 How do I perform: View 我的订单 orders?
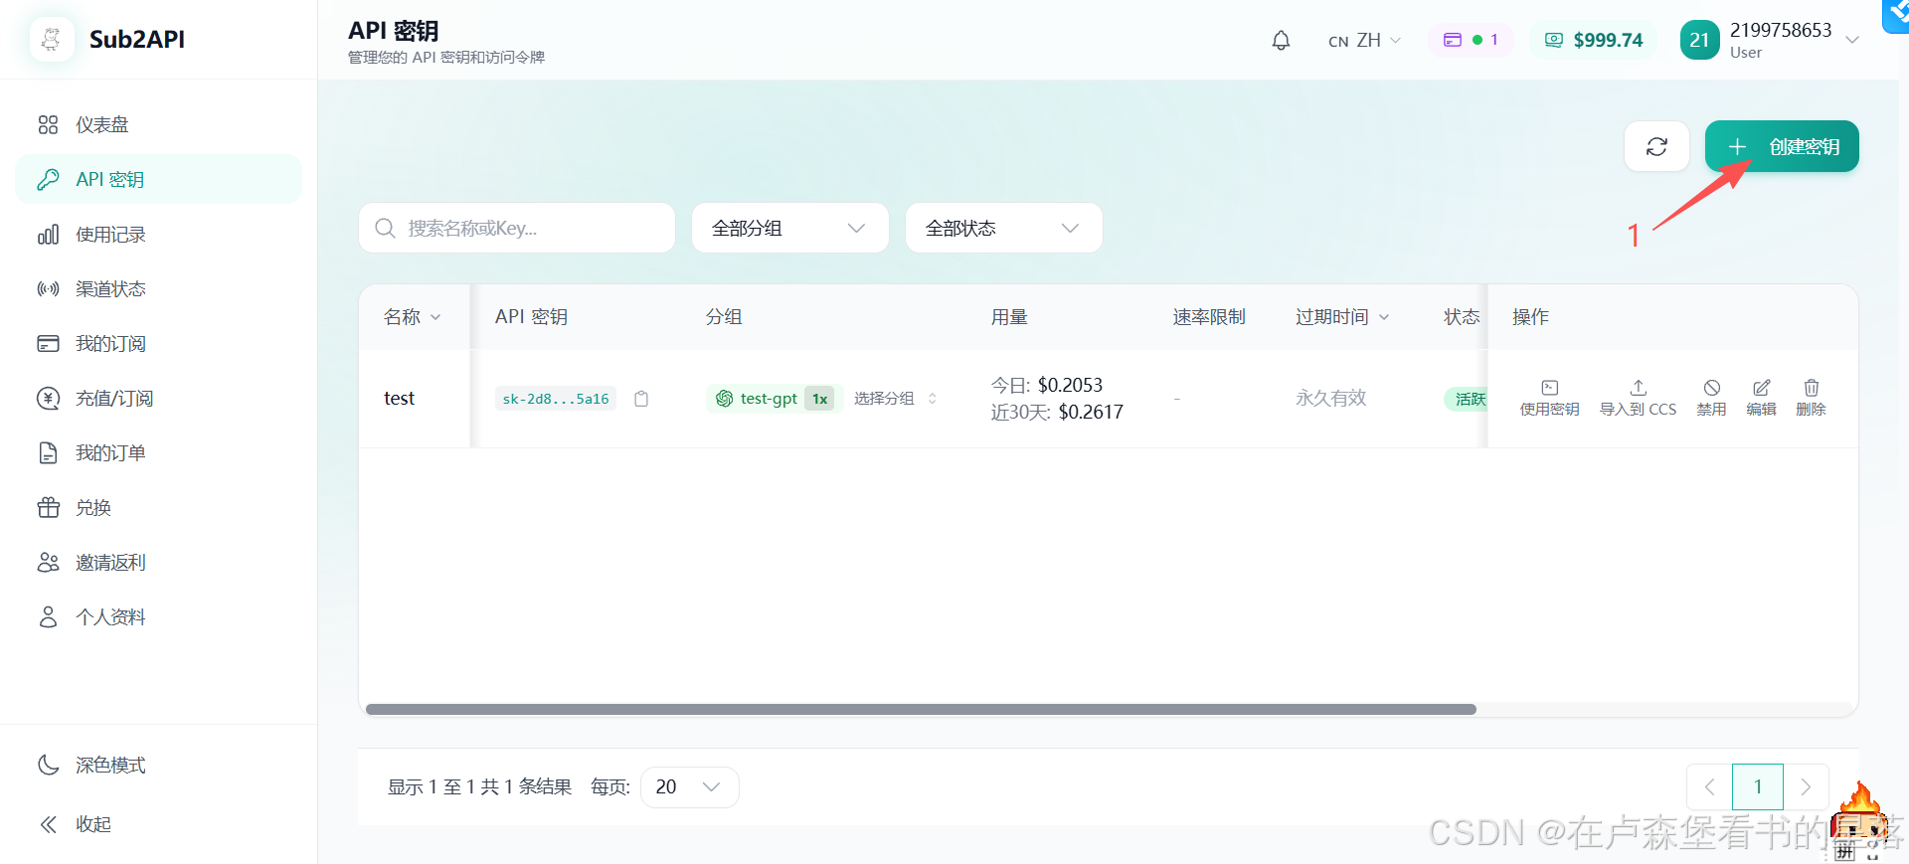coord(158,453)
